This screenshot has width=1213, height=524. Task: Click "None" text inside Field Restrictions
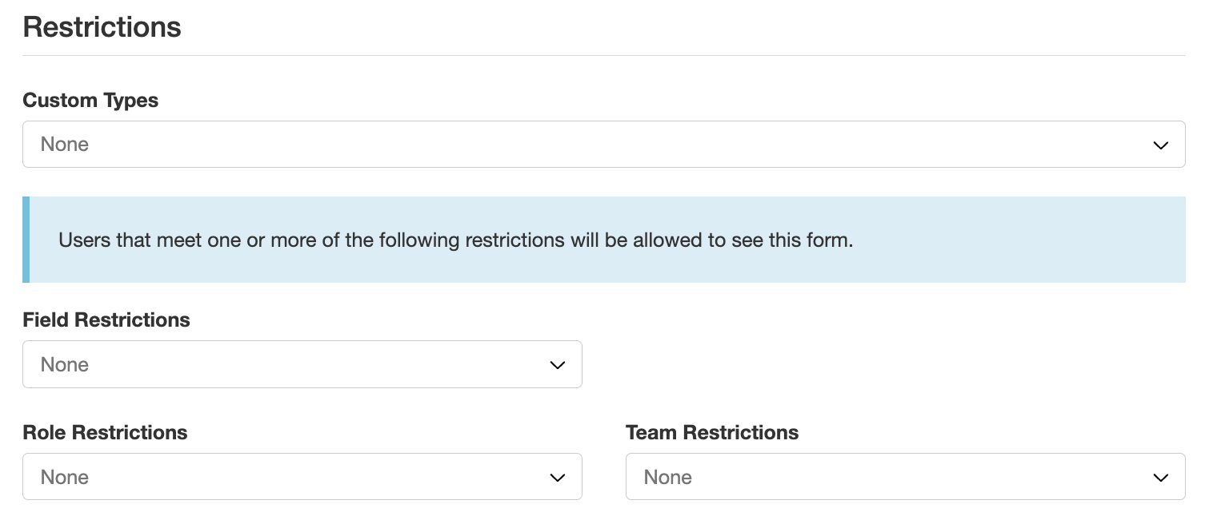(65, 365)
